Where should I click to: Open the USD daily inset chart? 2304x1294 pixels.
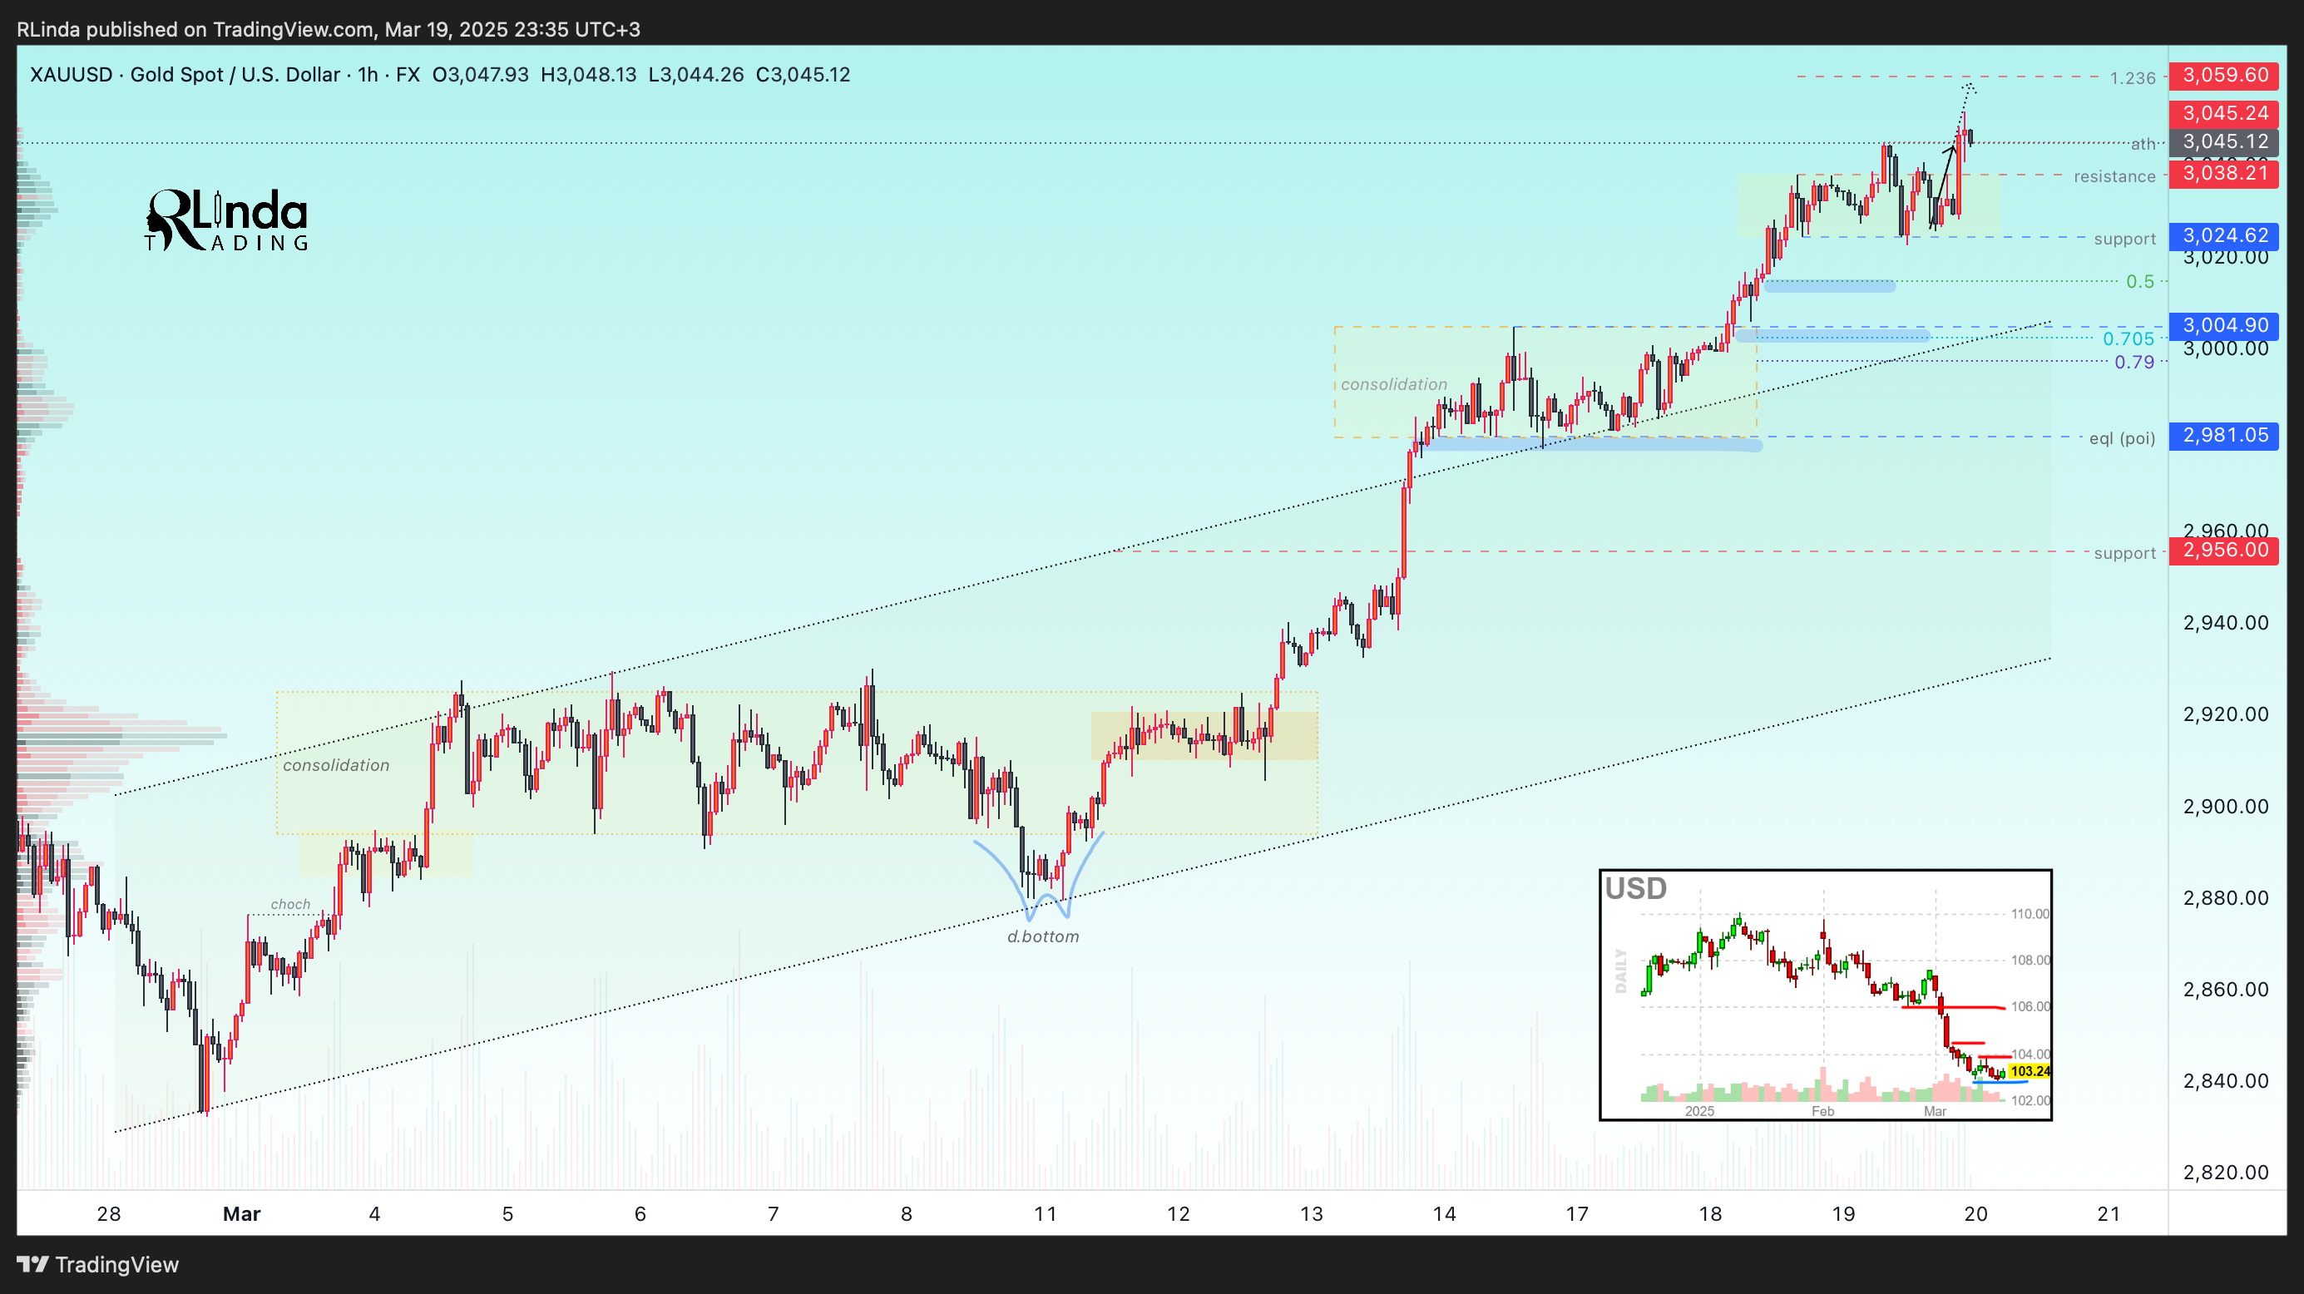(1826, 995)
